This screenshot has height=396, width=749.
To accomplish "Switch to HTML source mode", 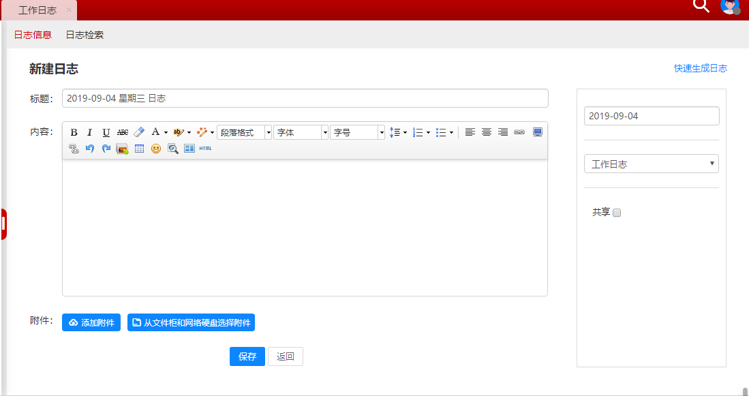I will point(205,149).
